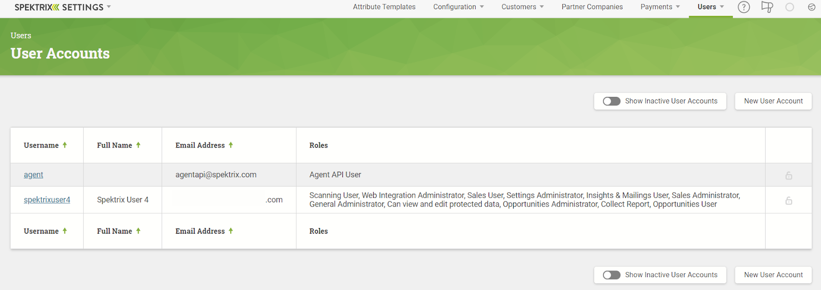Sort by Email Address arrow in top header
Image resolution: width=821 pixels, height=290 pixels.
click(231, 145)
